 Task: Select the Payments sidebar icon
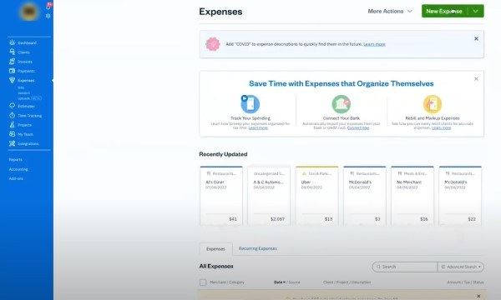click(13, 71)
